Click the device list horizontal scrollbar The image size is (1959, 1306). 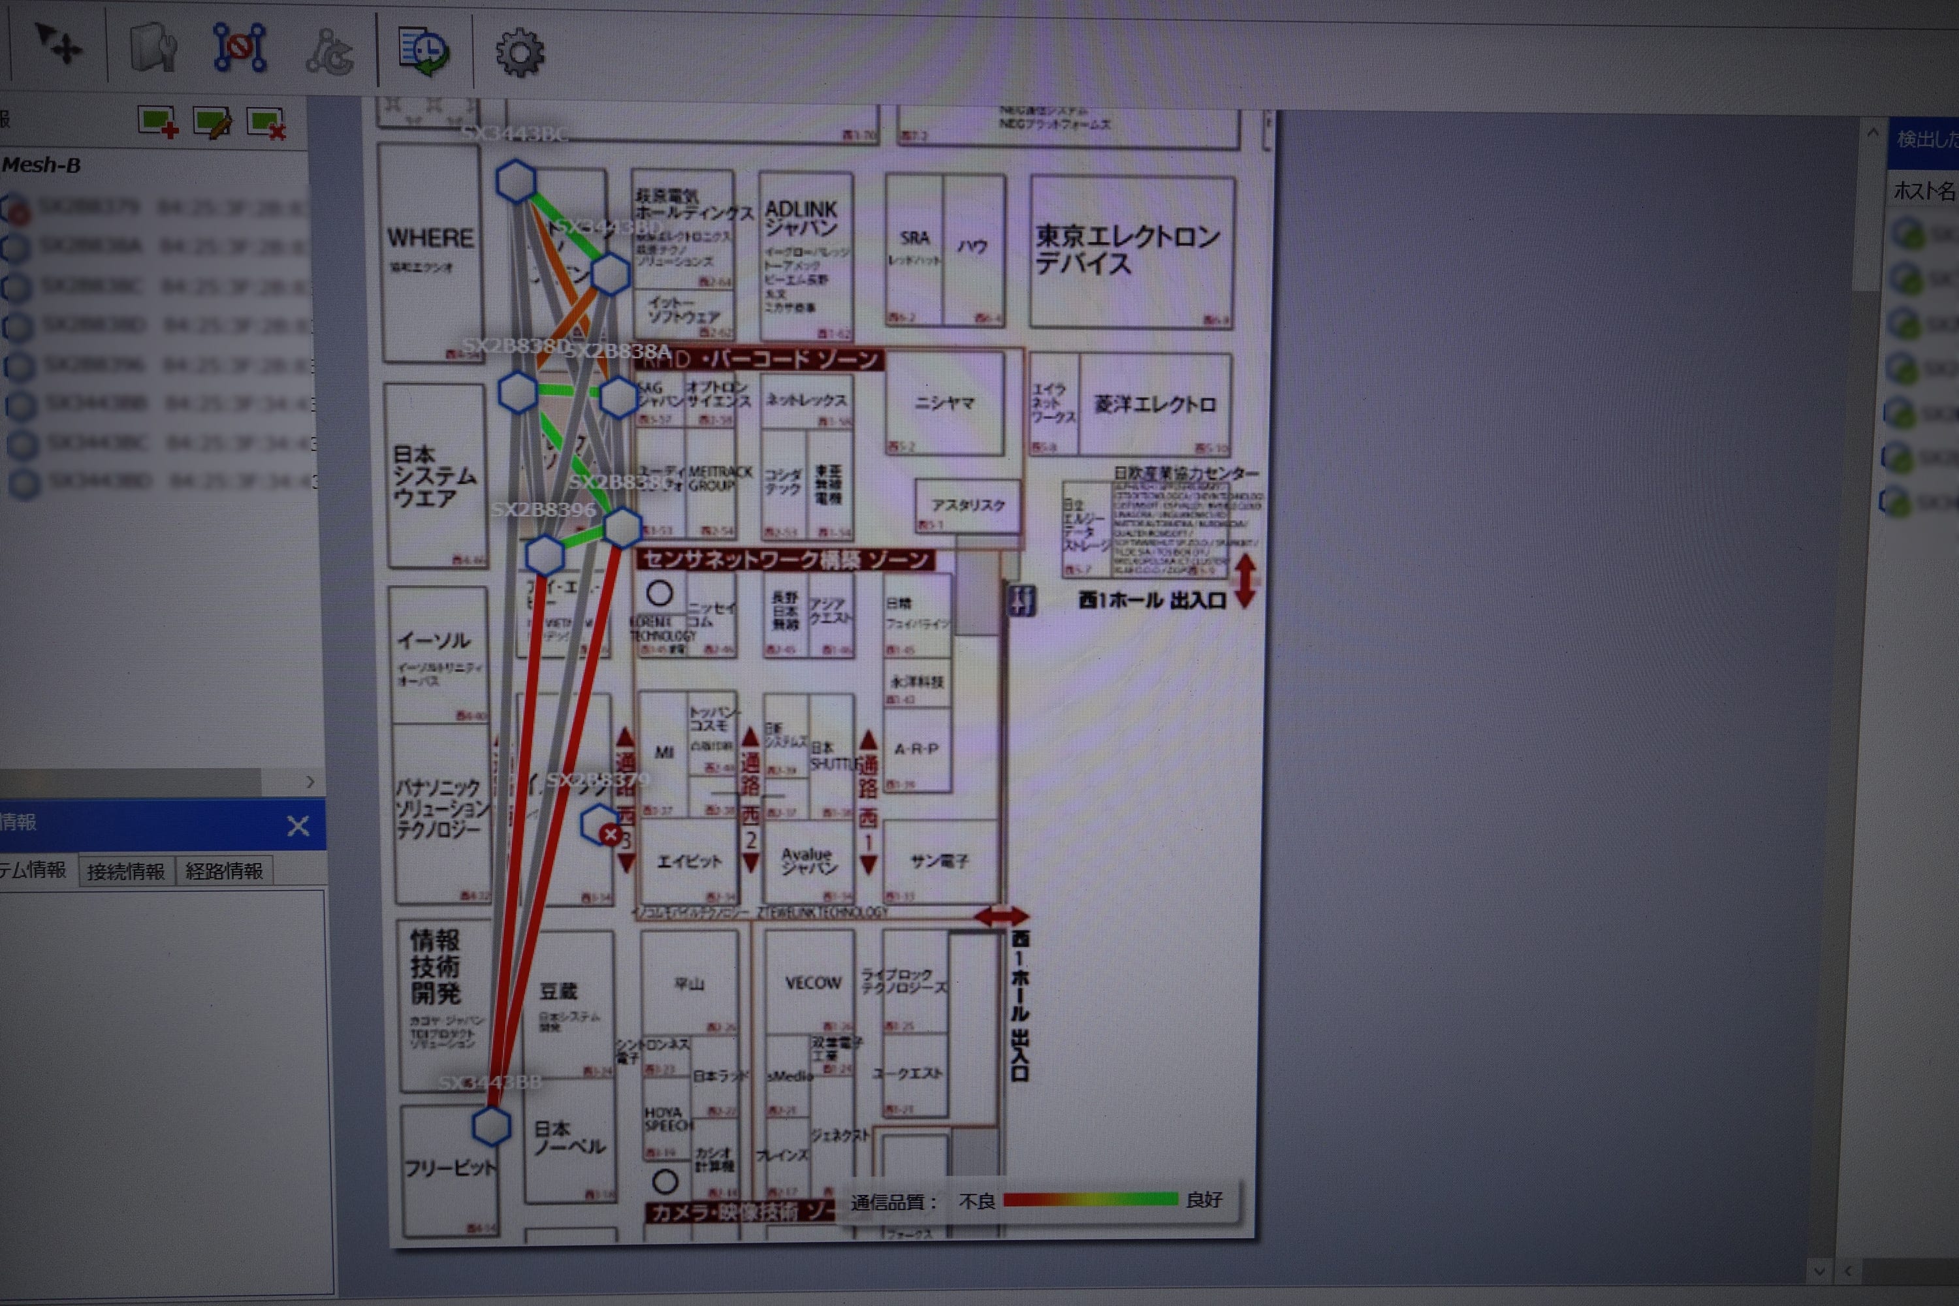pyautogui.click(x=131, y=781)
